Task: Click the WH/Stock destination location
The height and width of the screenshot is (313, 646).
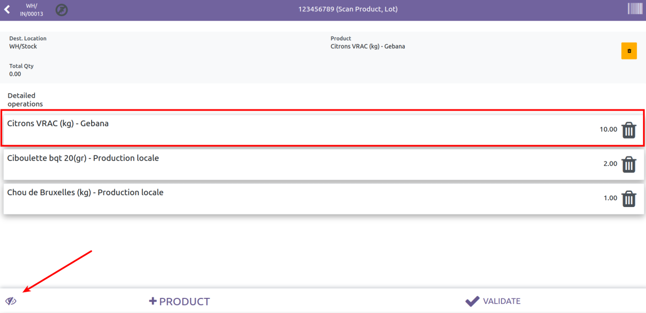Action: pyautogui.click(x=23, y=47)
